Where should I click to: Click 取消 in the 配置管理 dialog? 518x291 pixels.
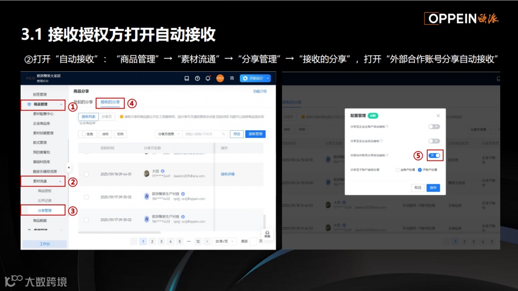(x=418, y=188)
